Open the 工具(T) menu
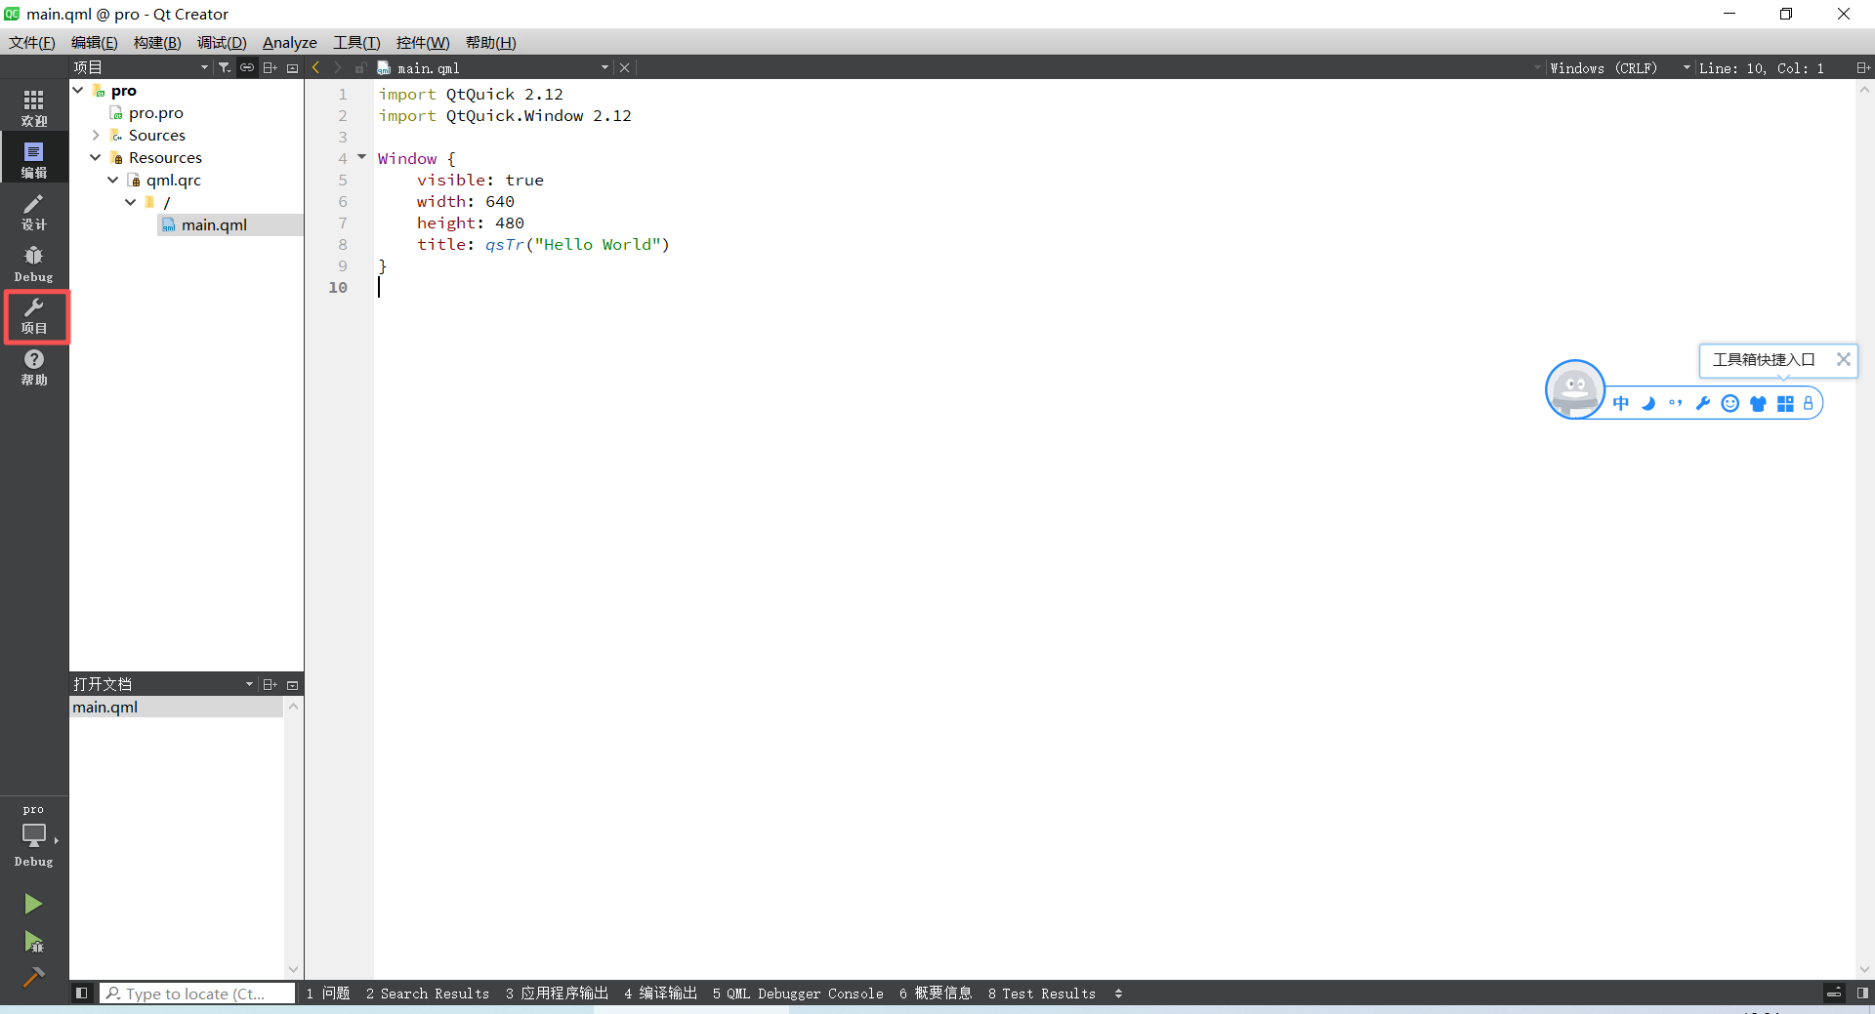 coord(356,42)
